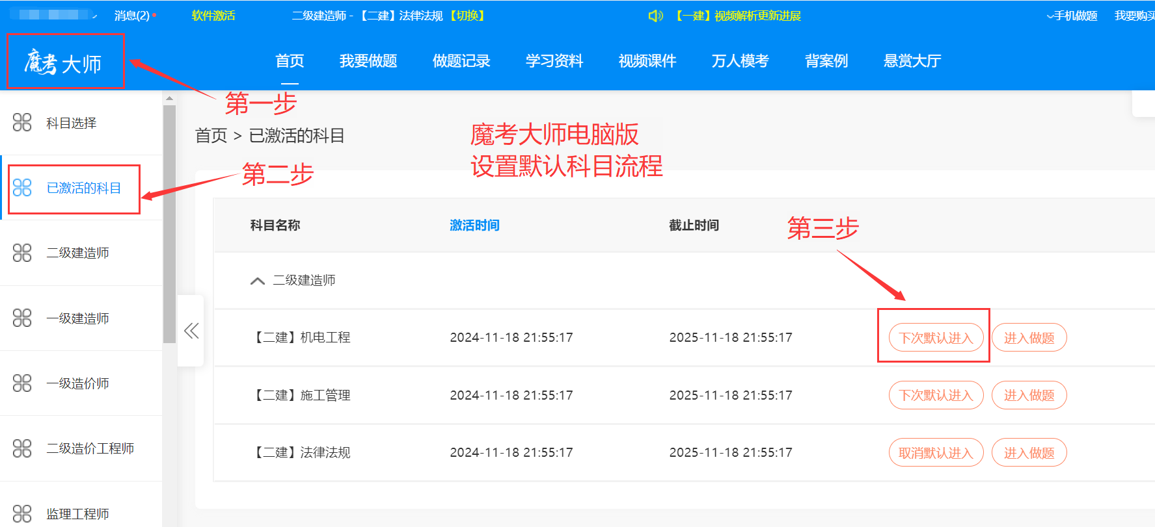The width and height of the screenshot is (1155, 527).
Task: Click 进入做题 for 施工管理
Action: click(x=1029, y=395)
